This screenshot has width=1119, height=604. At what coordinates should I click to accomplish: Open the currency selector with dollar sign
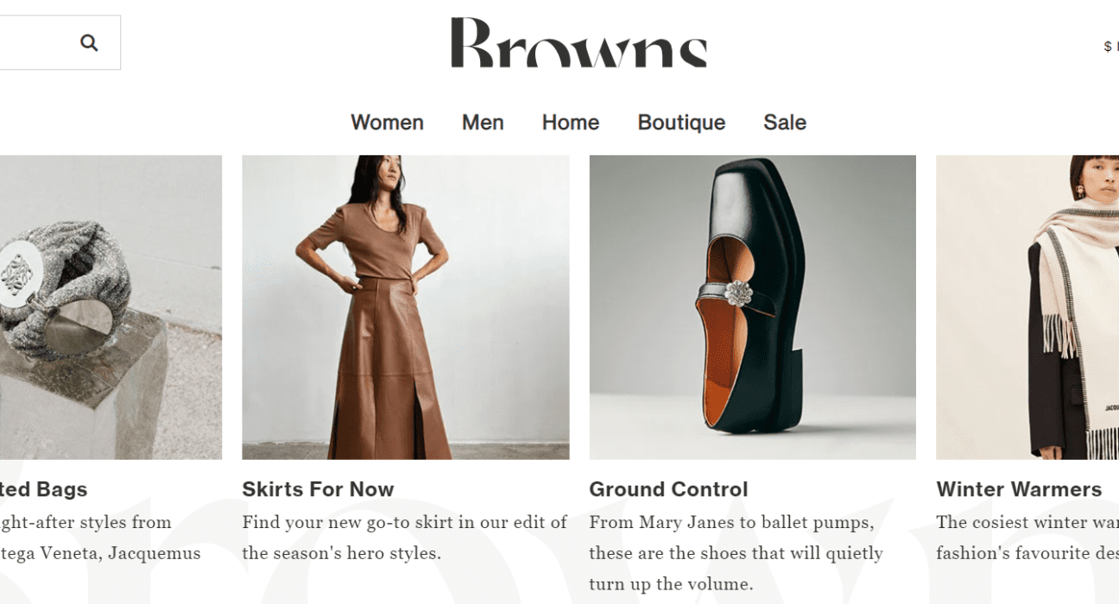pos(1110,47)
